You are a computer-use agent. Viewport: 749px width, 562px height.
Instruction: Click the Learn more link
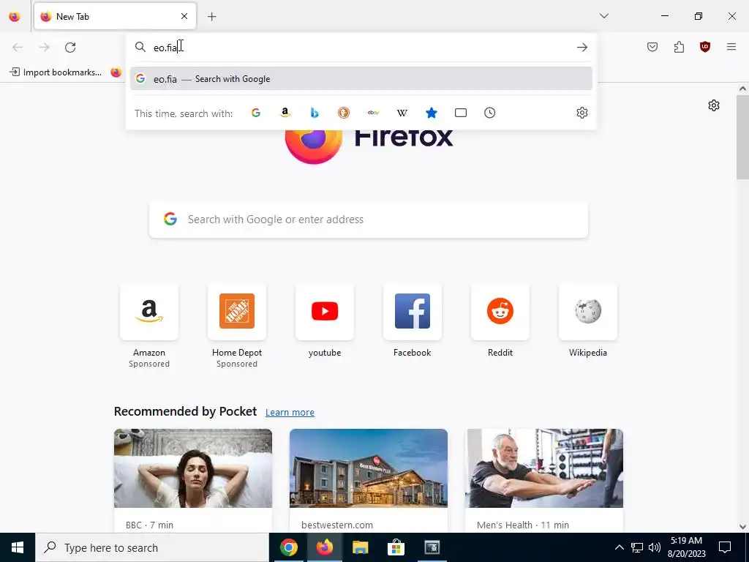click(290, 413)
